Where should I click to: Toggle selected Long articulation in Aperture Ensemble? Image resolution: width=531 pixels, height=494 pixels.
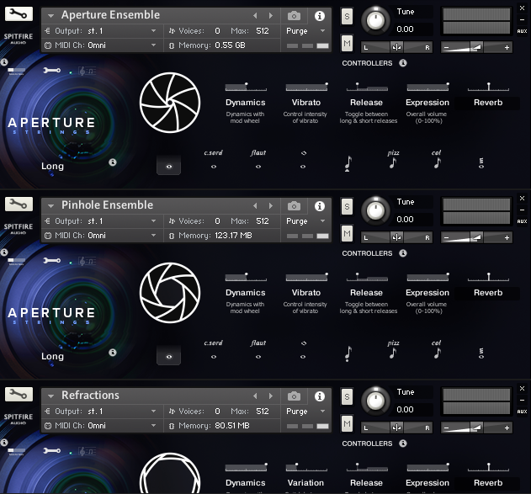[x=168, y=166]
